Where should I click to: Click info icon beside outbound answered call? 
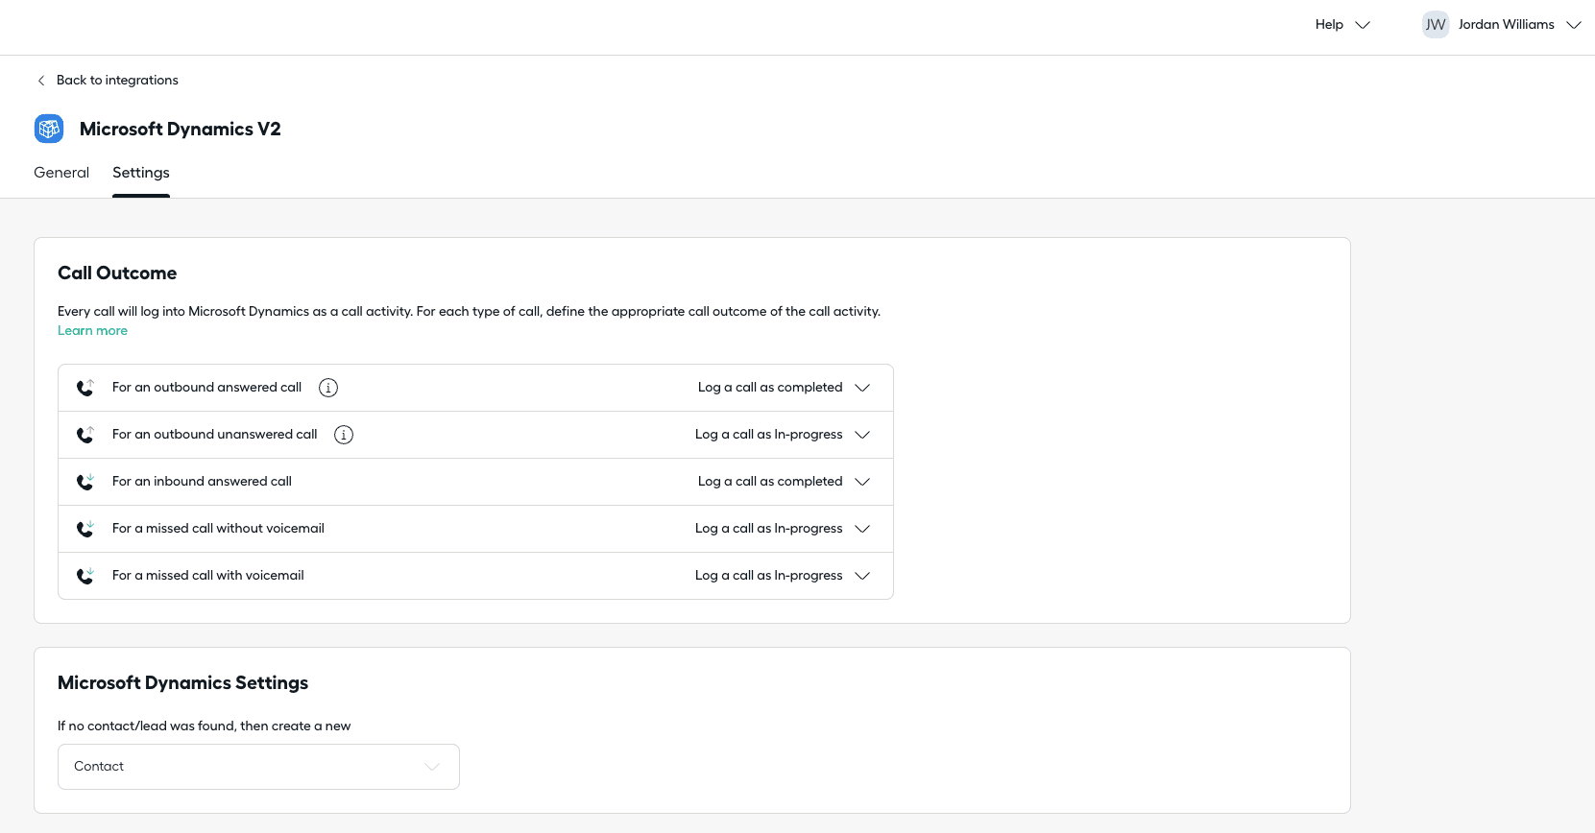tap(328, 388)
